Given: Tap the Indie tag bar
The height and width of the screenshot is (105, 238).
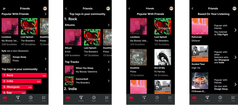Looking at the screenshot, I should coord(22,81).
